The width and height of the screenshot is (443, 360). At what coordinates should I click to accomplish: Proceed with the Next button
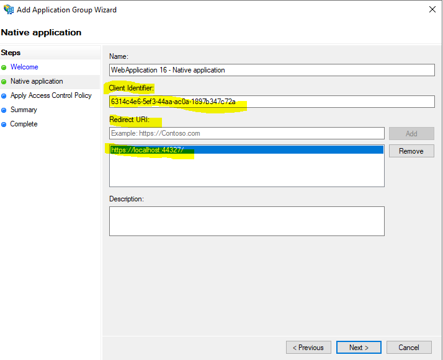[x=359, y=348]
